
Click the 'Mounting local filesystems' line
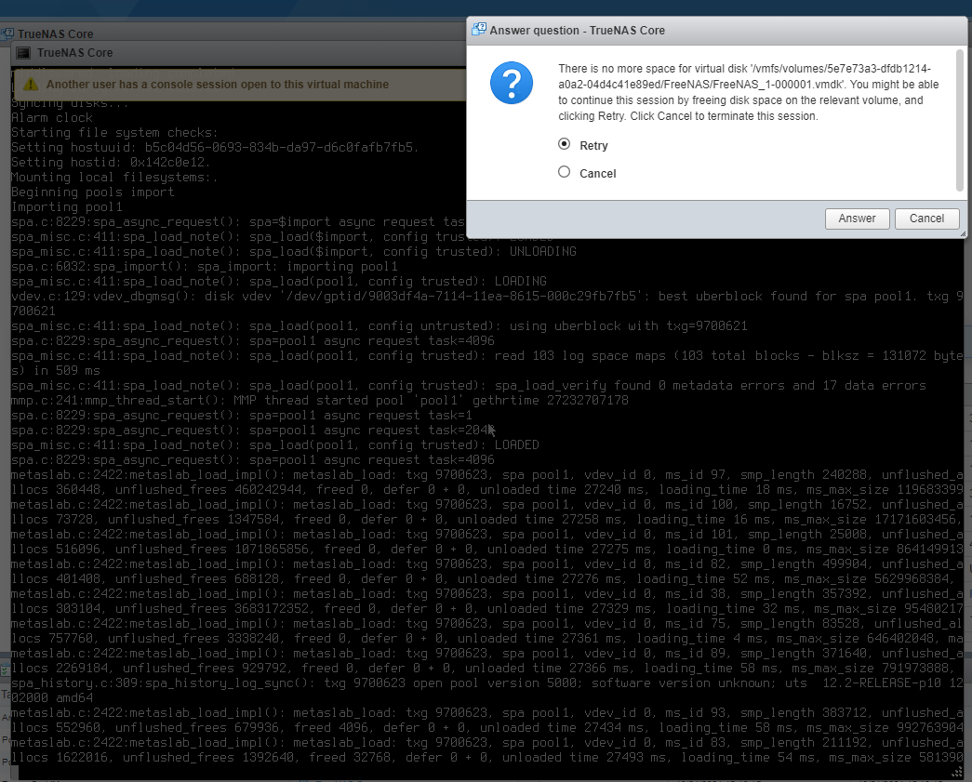click(114, 178)
